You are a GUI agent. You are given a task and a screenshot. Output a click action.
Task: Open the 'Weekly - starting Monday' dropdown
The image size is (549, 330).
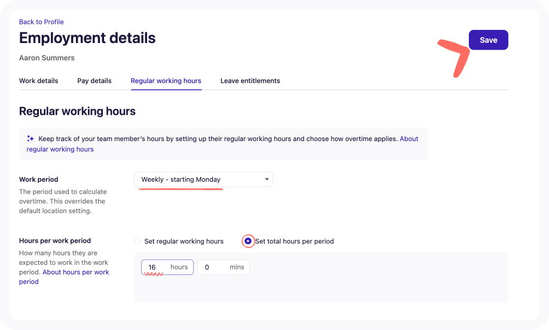pyautogui.click(x=203, y=179)
